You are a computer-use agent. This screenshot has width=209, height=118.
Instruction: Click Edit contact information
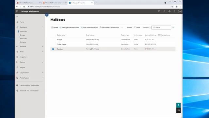point(109,28)
